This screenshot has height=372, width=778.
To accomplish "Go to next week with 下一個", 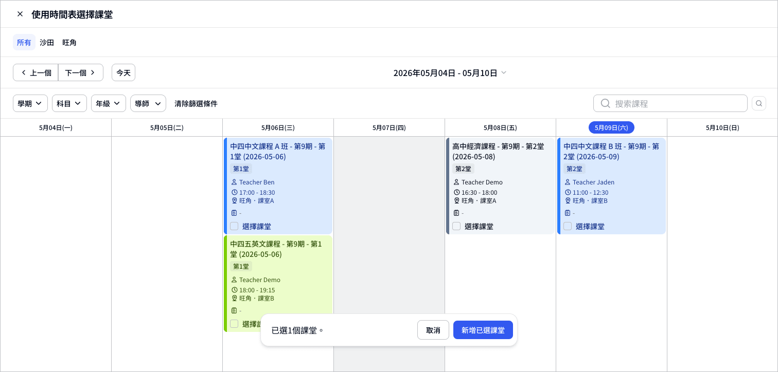I will [x=81, y=72].
